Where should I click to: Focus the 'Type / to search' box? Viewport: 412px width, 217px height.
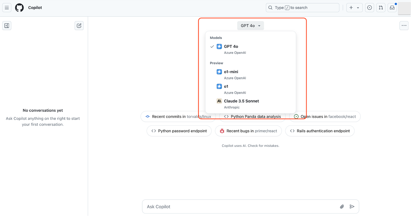(x=303, y=8)
